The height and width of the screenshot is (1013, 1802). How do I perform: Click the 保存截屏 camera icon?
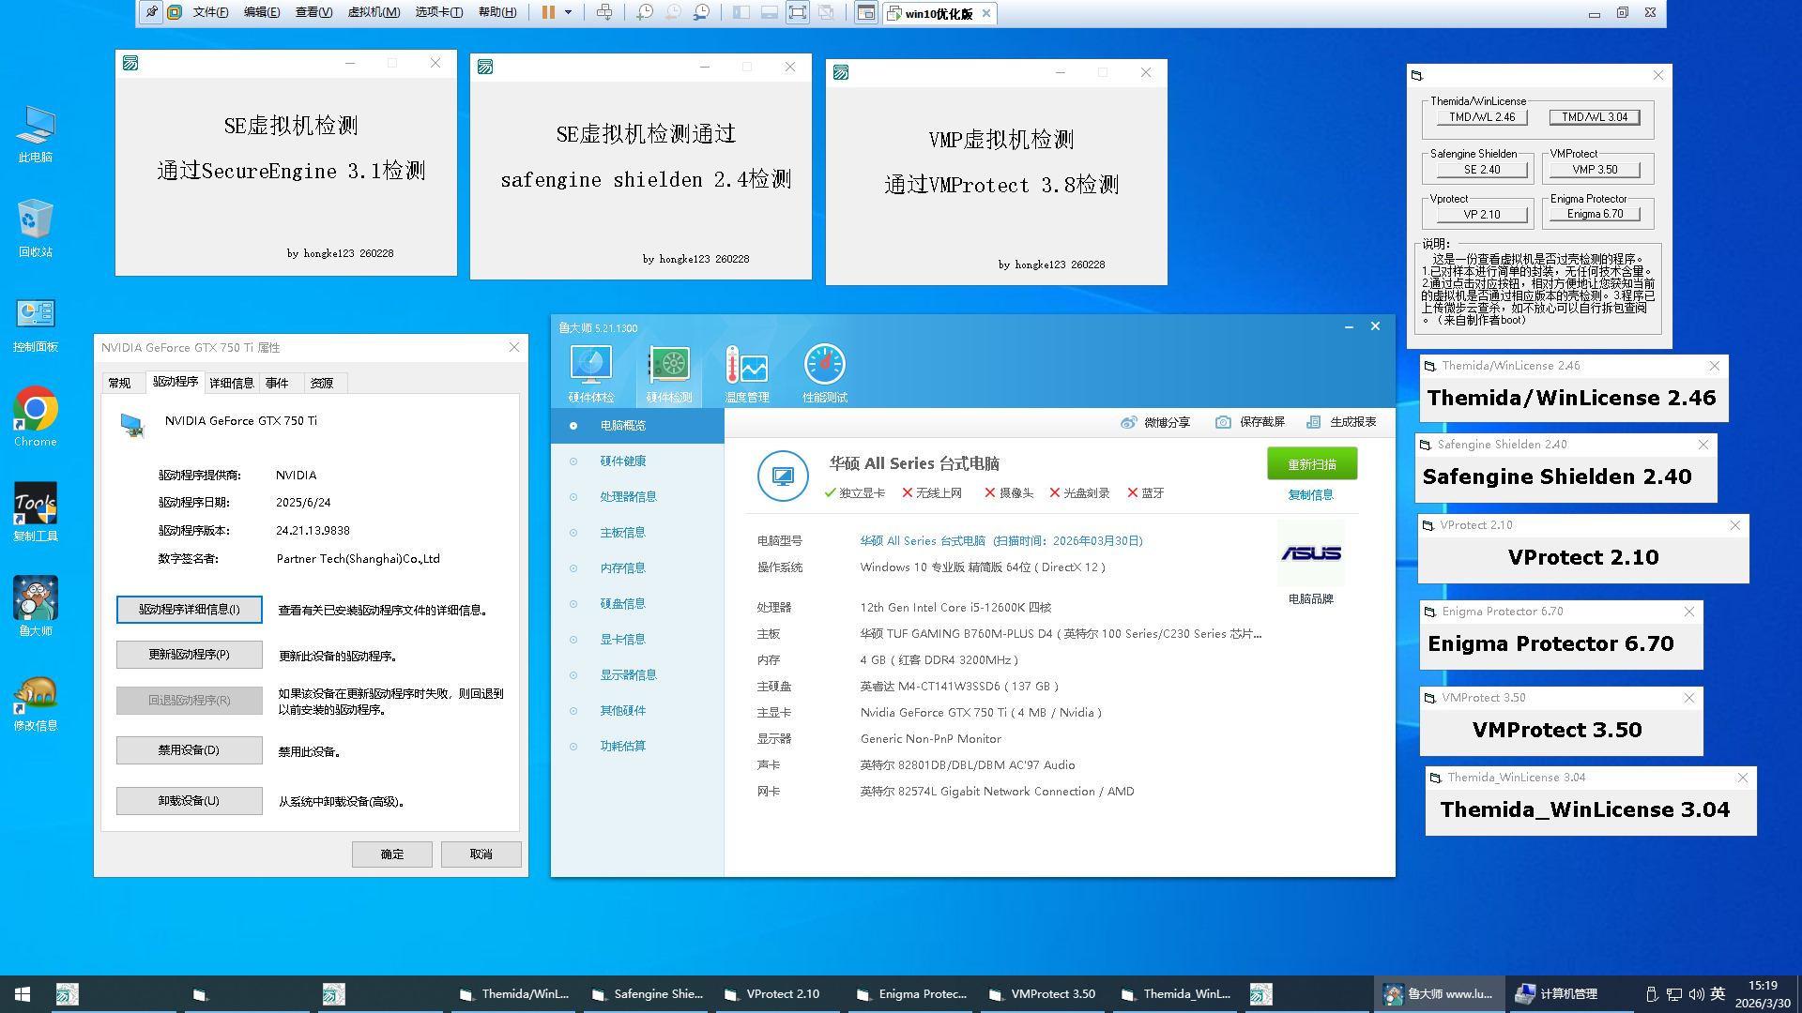(1223, 422)
